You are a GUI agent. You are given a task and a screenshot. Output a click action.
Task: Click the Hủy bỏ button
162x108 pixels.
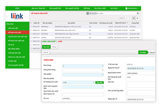tap(46, 52)
